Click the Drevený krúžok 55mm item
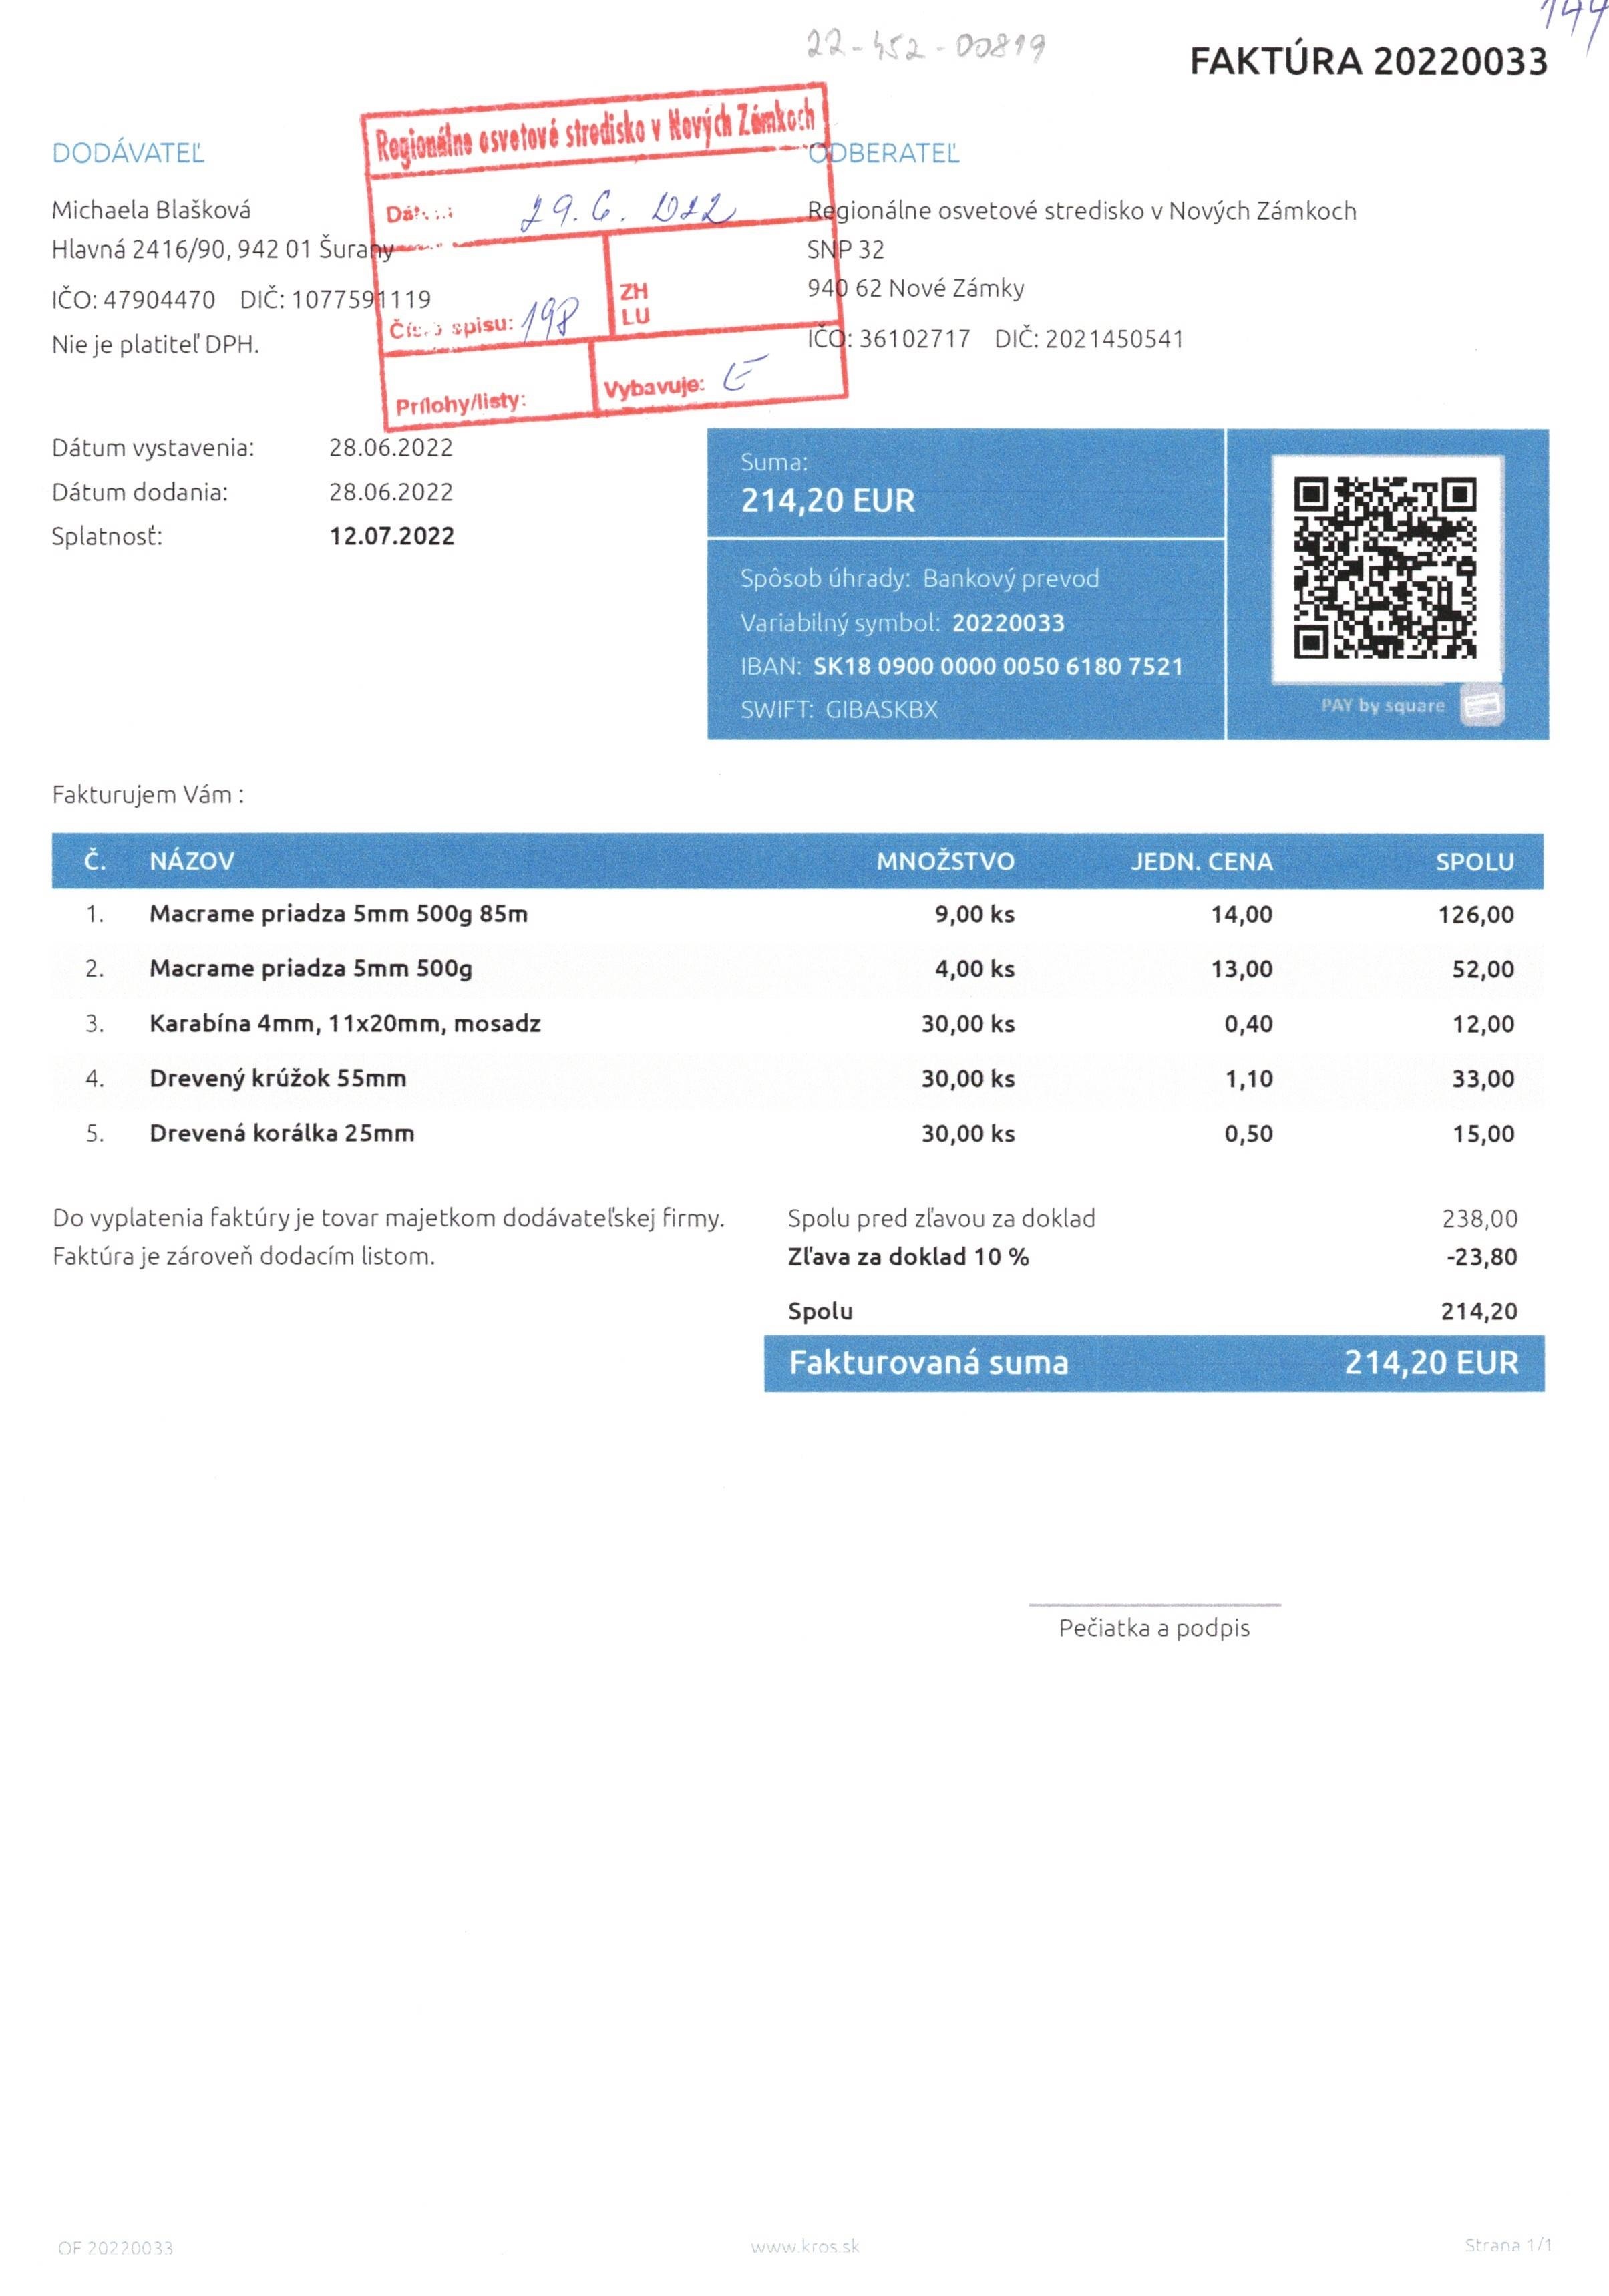The height and width of the screenshot is (2296, 1609). coord(277,1078)
